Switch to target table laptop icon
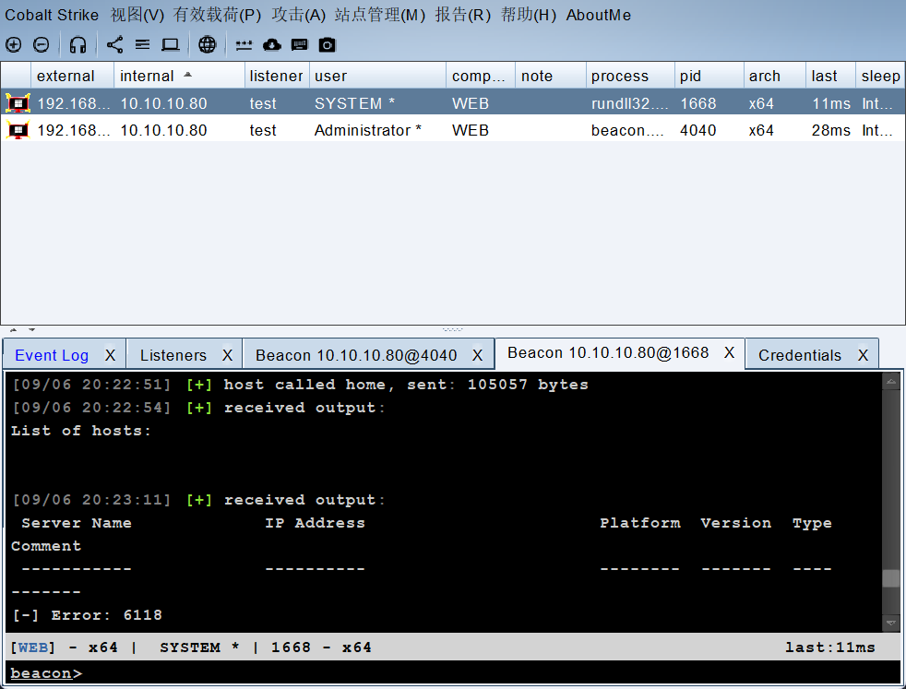The height and width of the screenshot is (689, 906). coord(171,44)
